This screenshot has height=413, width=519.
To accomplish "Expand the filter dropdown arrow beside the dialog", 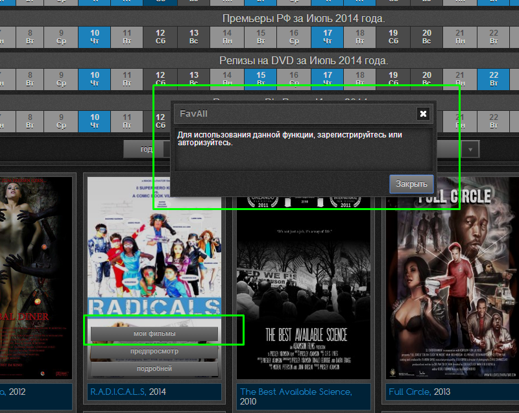I will click(x=470, y=150).
